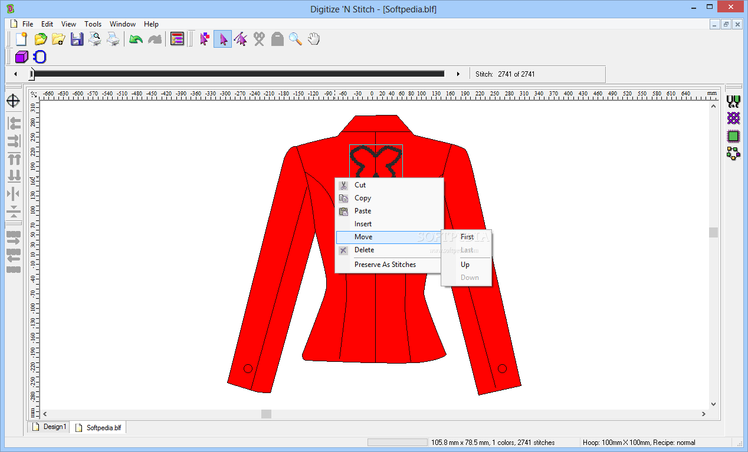This screenshot has width=748, height=452.
Task: Open a file with the folder icon
Action: click(x=40, y=39)
